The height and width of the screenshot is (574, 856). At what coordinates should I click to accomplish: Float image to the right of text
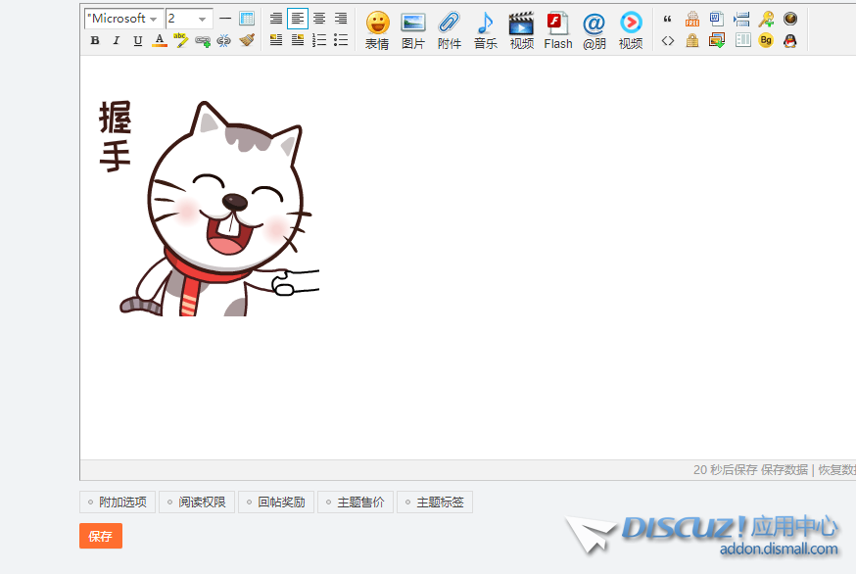pyautogui.click(x=298, y=40)
